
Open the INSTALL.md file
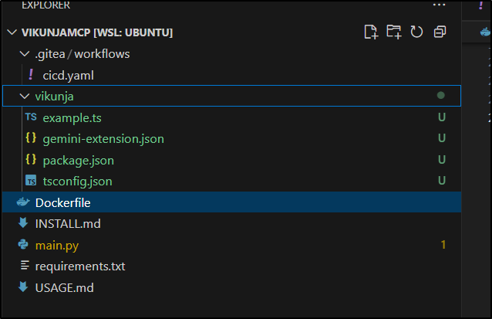click(x=68, y=224)
